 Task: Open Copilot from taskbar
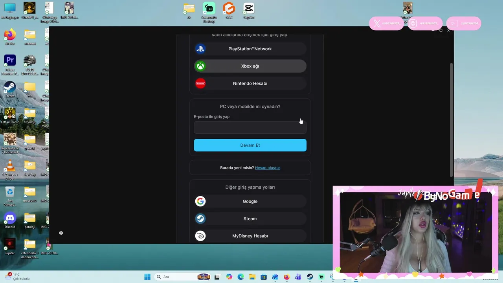click(x=229, y=277)
